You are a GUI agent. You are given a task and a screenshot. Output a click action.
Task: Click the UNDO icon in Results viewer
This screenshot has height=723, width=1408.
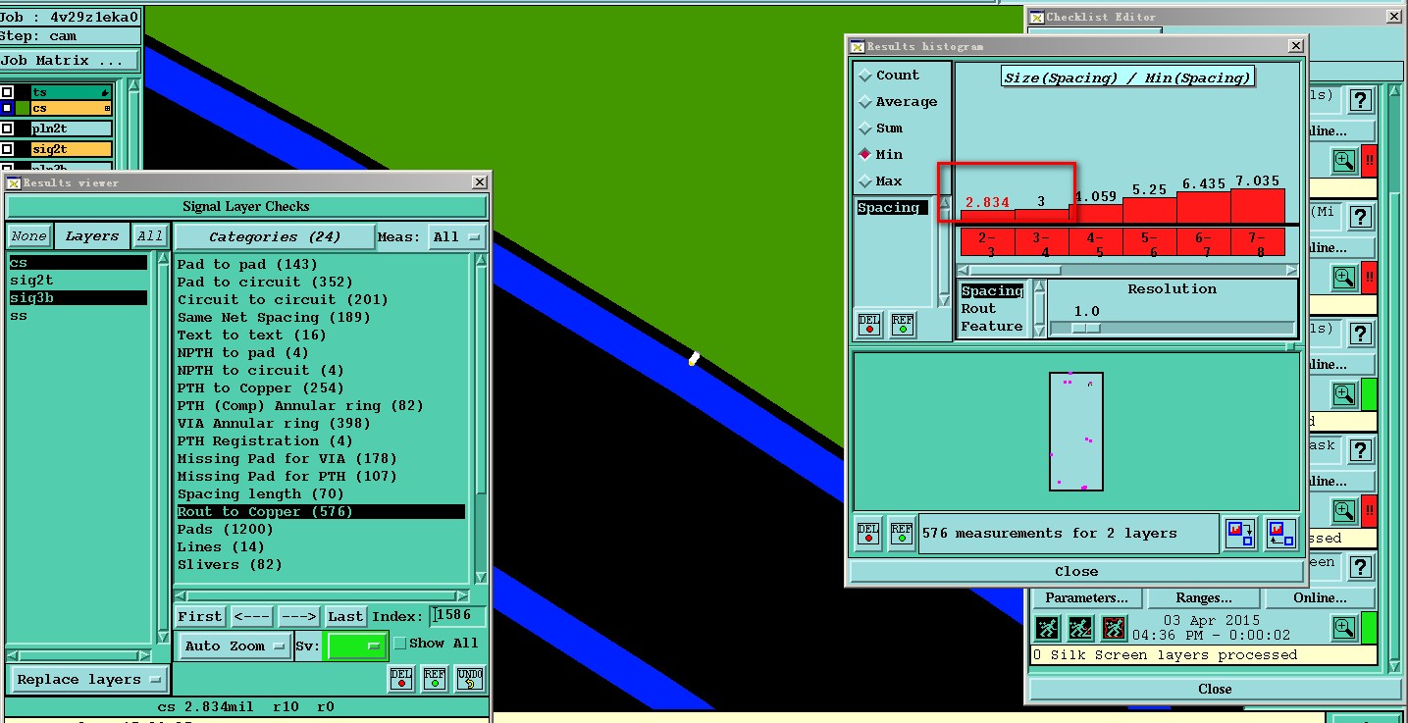pyautogui.click(x=470, y=678)
